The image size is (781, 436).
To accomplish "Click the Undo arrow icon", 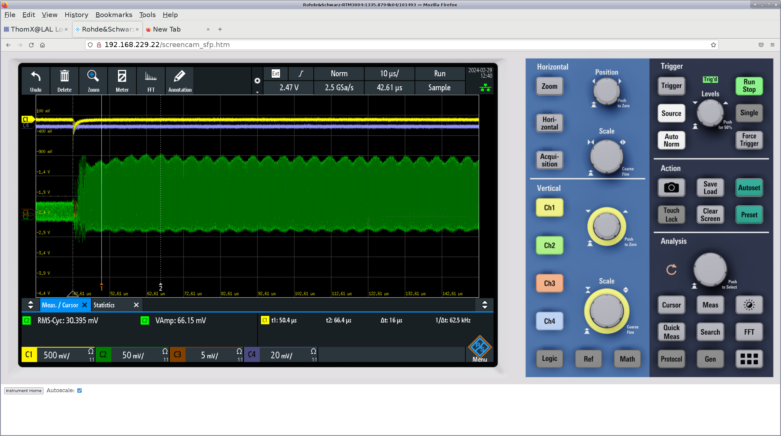I will click(x=36, y=77).
